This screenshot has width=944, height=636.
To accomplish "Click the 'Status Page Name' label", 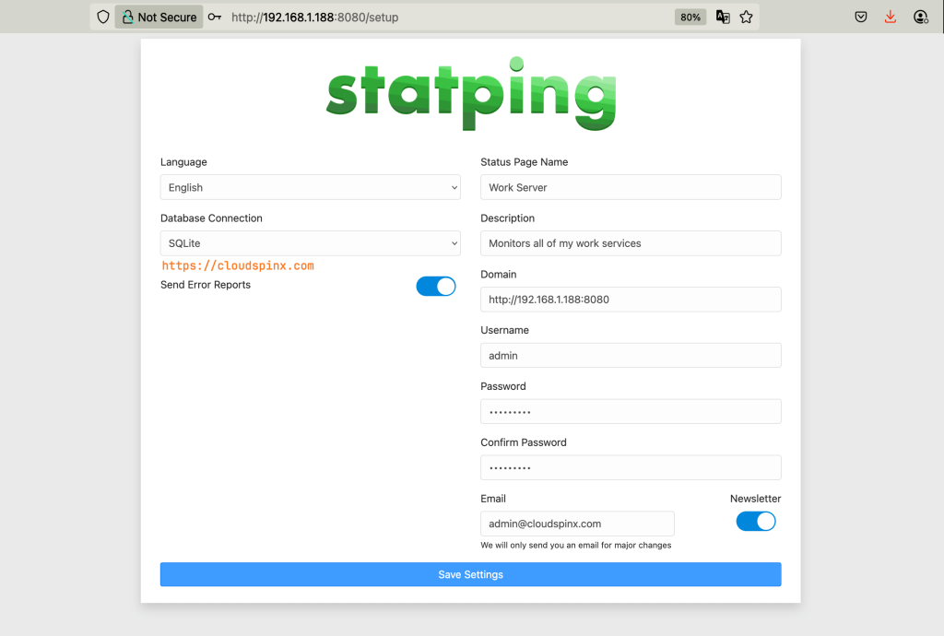I will [x=525, y=162].
